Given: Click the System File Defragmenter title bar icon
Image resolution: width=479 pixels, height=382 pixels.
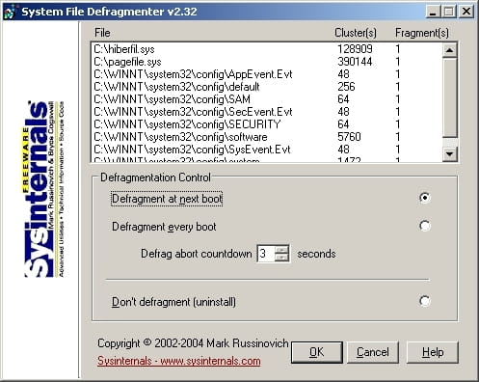Looking at the screenshot, I should click(10, 12).
